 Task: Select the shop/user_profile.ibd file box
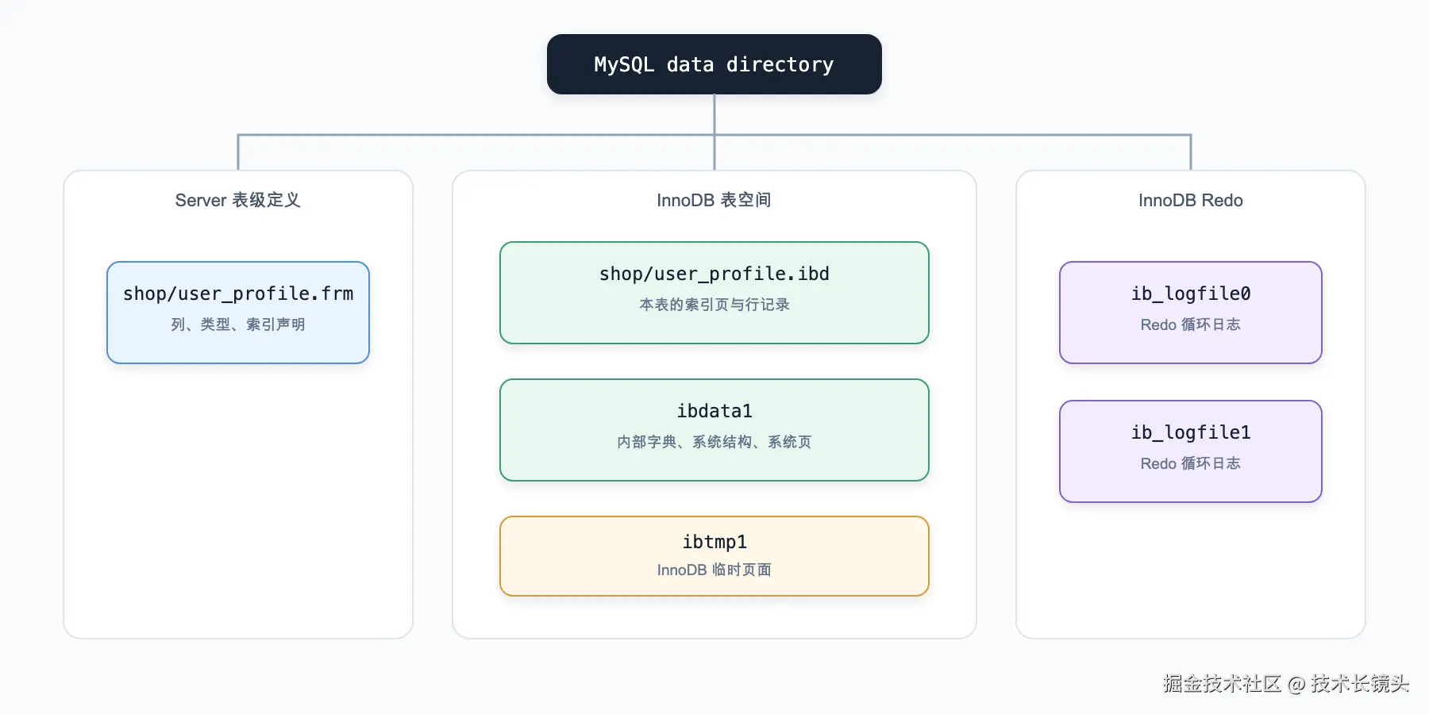point(714,293)
